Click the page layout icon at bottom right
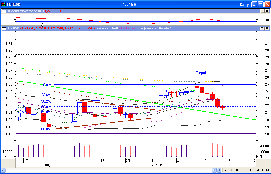 click(x=268, y=170)
